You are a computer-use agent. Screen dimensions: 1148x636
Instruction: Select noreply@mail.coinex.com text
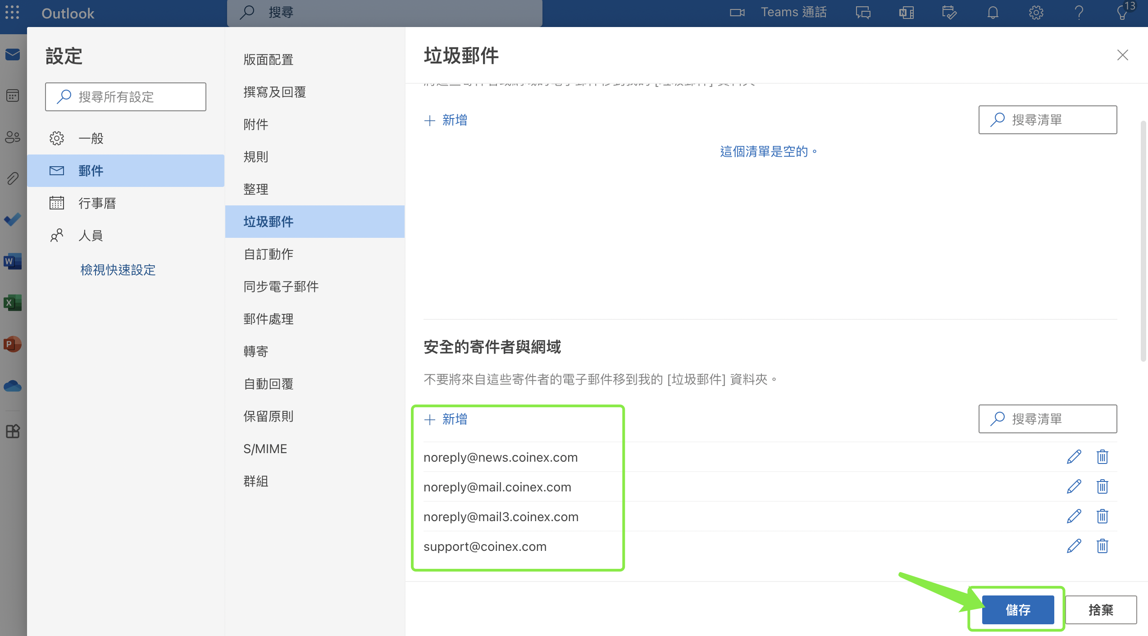[497, 487]
